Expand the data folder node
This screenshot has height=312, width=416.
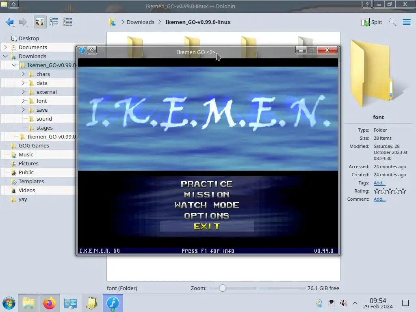click(23, 83)
